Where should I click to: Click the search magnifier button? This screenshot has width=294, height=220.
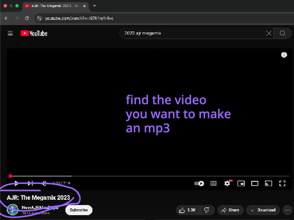pos(282,33)
